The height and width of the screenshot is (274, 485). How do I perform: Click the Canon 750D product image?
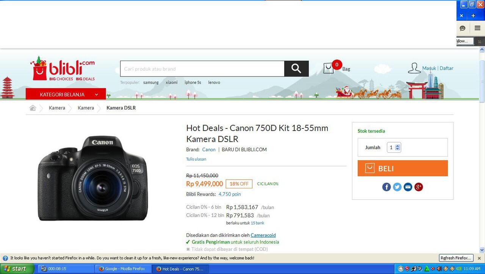93,178
